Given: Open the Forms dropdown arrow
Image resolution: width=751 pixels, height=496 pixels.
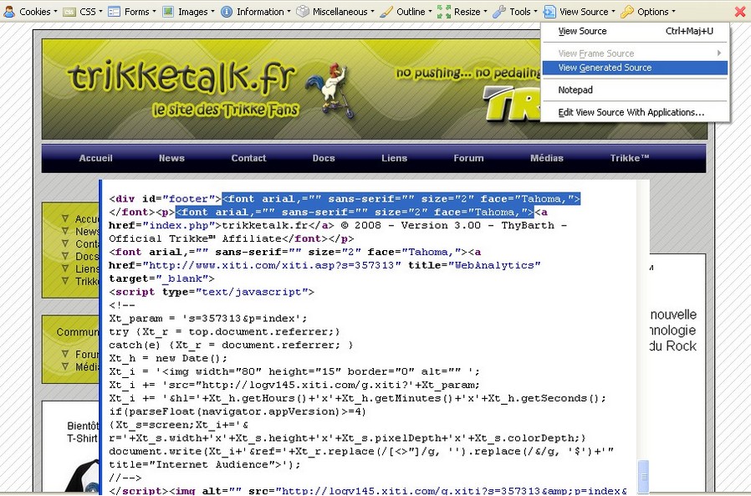Looking at the screenshot, I should pos(154,12).
